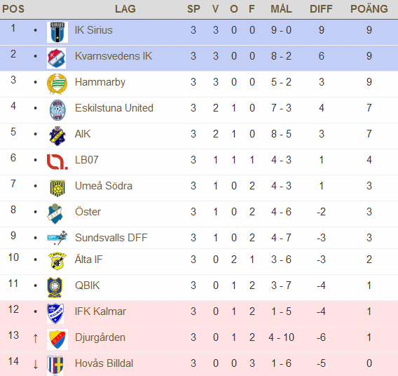Viewport: 398px width, 376px height.
Task: Open the Älta IF team link
Action: 88,260
